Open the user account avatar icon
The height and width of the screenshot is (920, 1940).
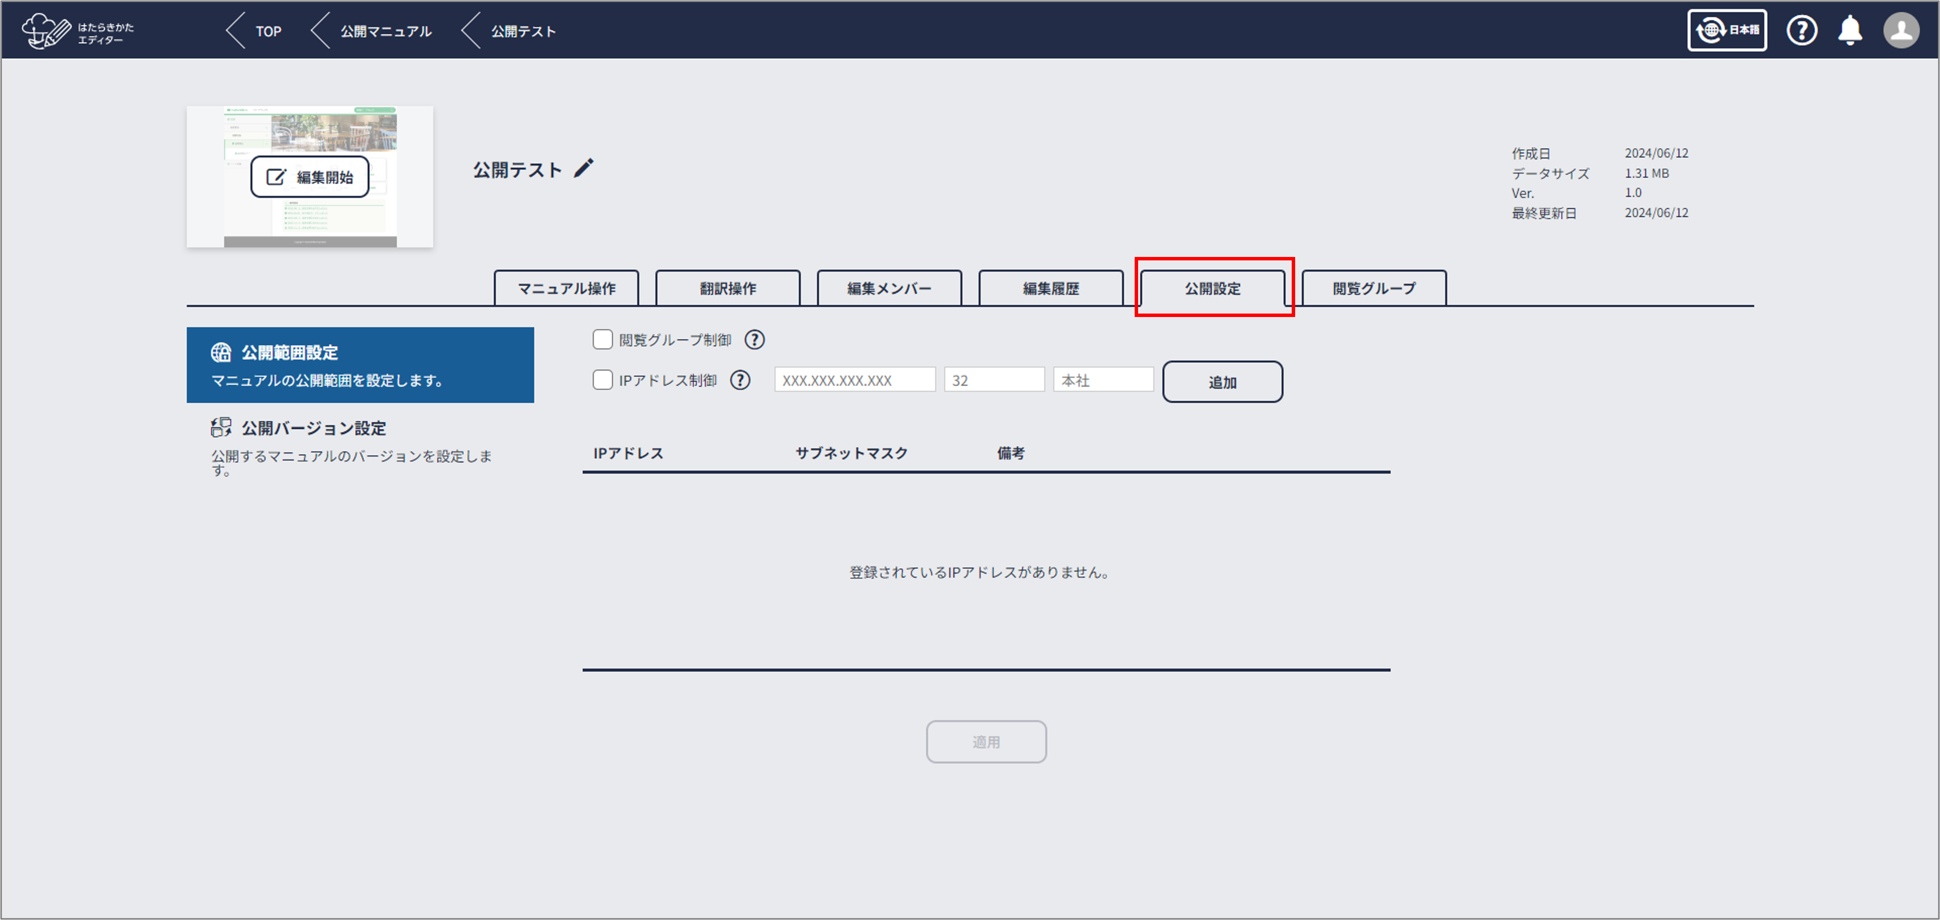coord(1901,31)
